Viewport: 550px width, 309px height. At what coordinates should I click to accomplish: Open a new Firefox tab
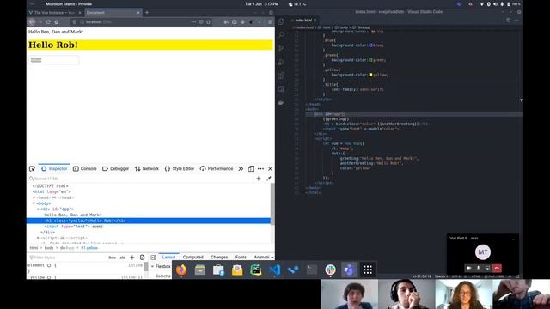click(x=147, y=13)
